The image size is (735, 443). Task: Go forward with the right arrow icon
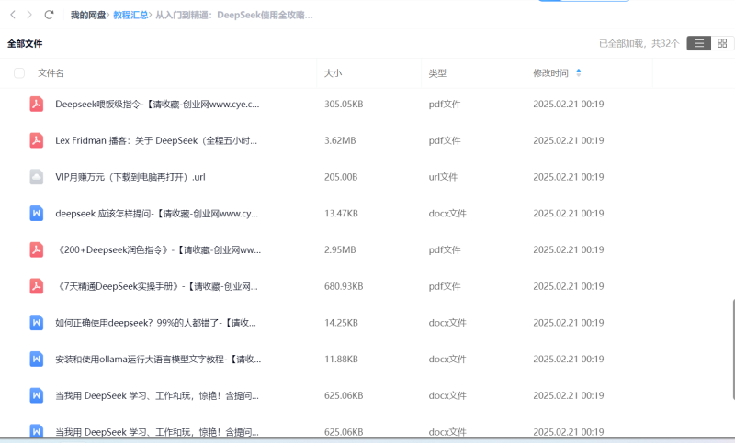pyautogui.click(x=29, y=15)
